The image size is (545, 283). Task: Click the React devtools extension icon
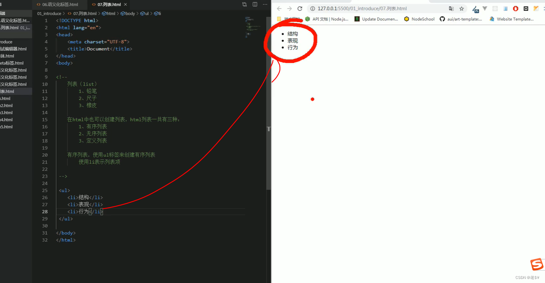[495, 8]
